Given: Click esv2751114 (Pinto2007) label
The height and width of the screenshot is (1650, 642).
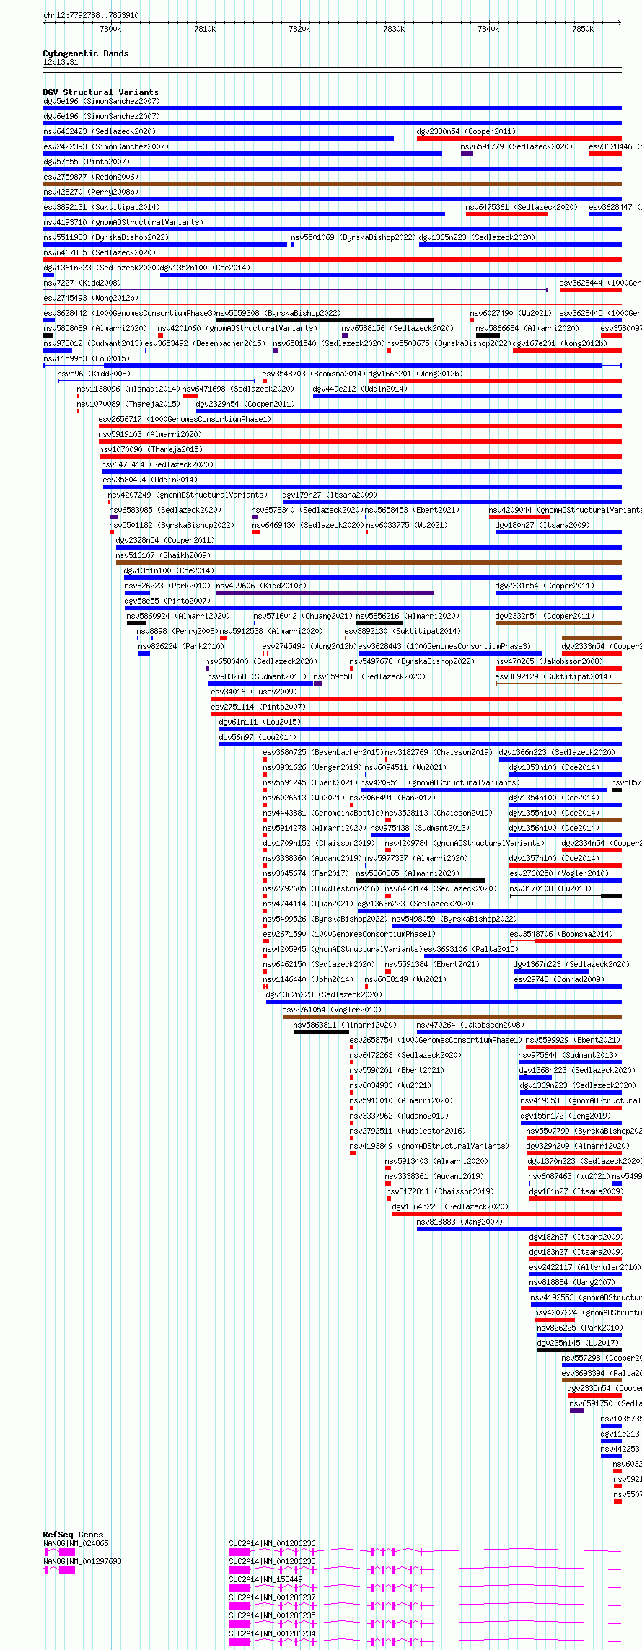Looking at the screenshot, I should point(258,707).
